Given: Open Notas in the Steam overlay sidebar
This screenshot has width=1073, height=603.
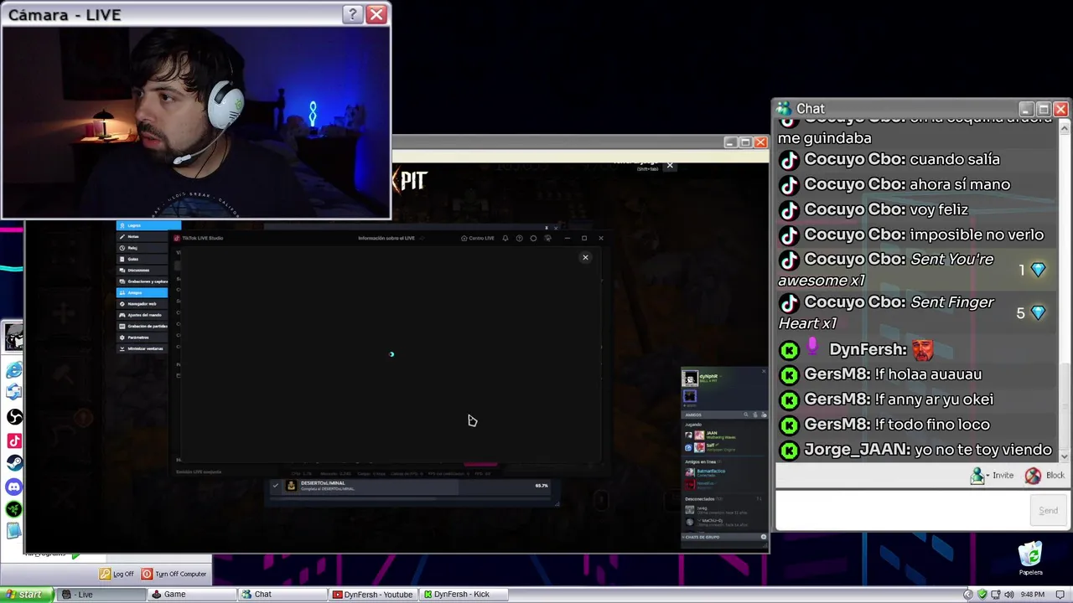Looking at the screenshot, I should (x=143, y=237).
